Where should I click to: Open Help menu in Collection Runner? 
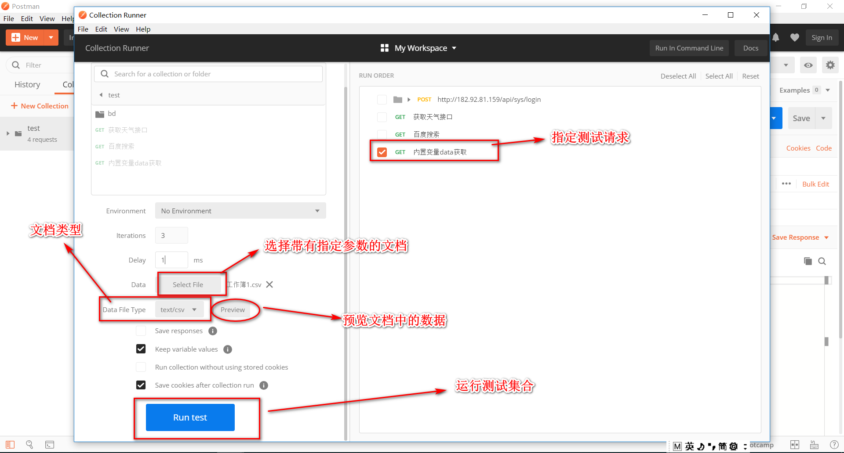(x=143, y=29)
